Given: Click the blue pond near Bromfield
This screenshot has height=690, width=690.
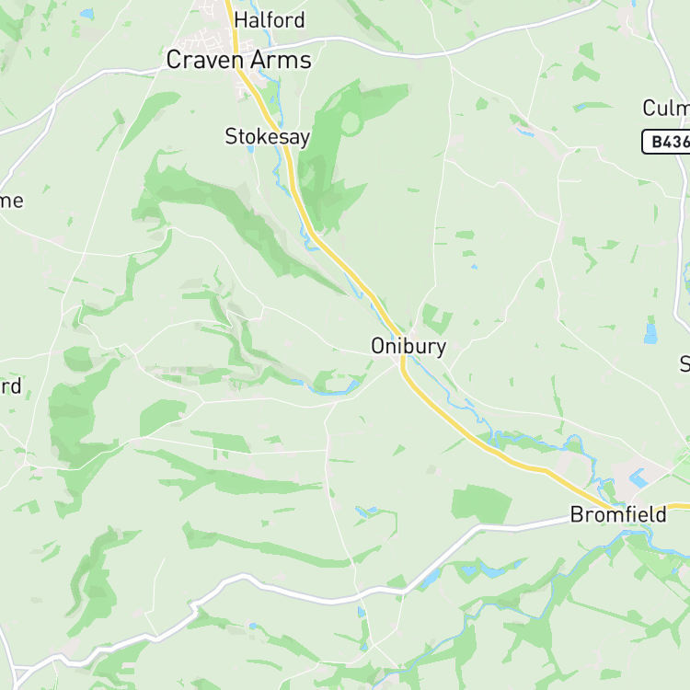Looking at the screenshot, I should [x=638, y=478].
